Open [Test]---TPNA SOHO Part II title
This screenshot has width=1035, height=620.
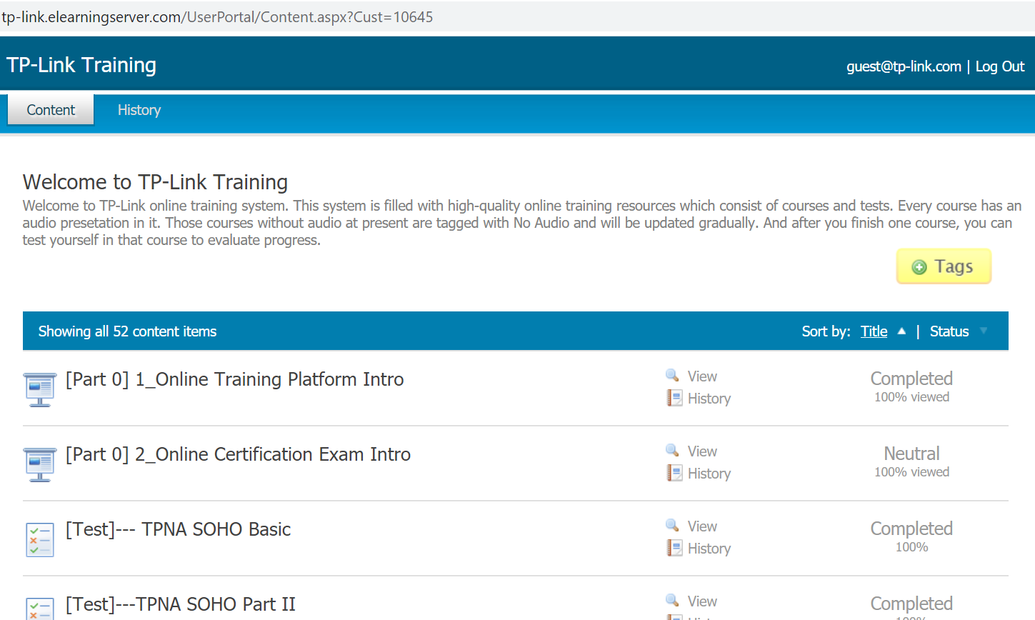(x=181, y=604)
